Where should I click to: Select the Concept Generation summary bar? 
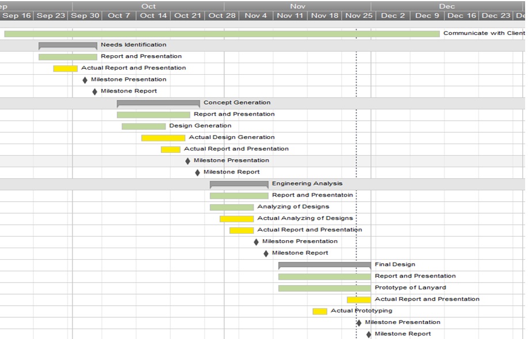click(158, 103)
